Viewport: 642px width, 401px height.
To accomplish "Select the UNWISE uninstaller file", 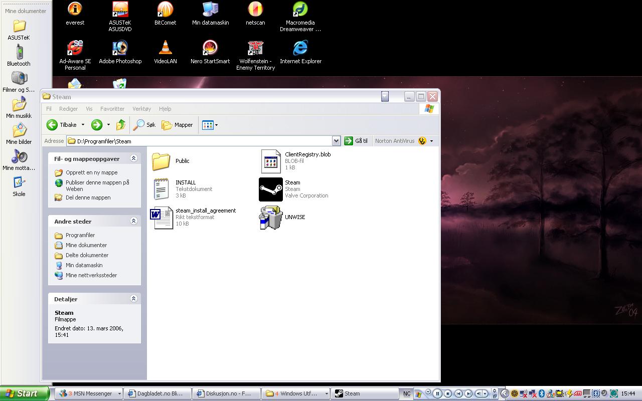I will (x=282, y=217).
